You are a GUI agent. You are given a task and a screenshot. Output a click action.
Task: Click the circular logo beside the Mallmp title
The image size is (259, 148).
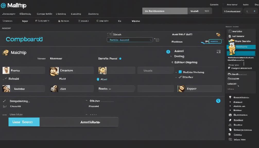pyautogui.click(x=3, y=6)
